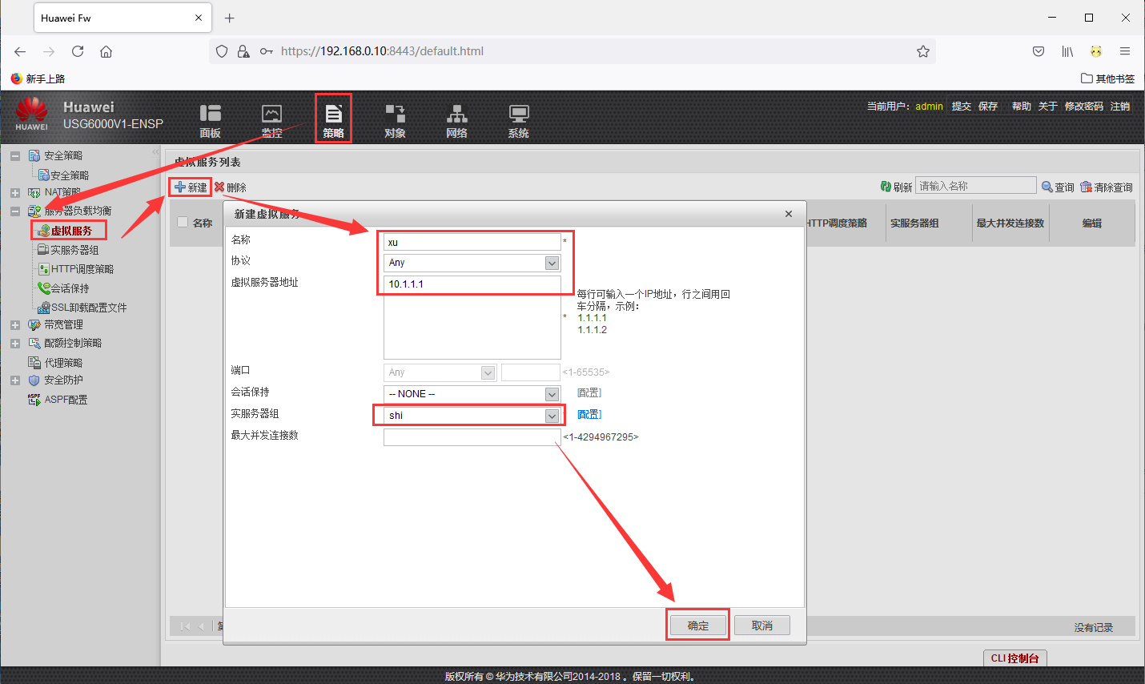Open the 协议 protocol dropdown showing Any

pos(551,262)
